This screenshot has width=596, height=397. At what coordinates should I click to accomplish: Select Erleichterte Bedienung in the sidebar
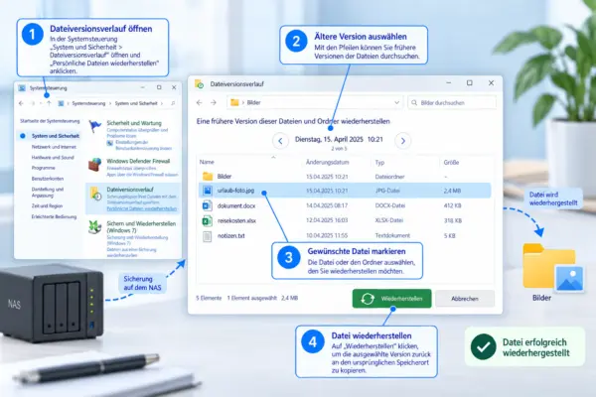tap(54, 217)
